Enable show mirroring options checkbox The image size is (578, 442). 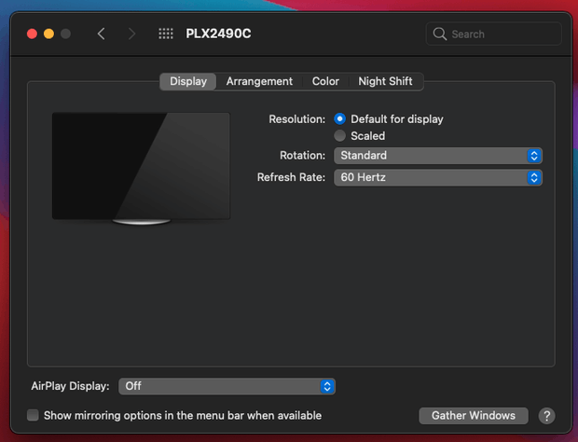(x=33, y=416)
